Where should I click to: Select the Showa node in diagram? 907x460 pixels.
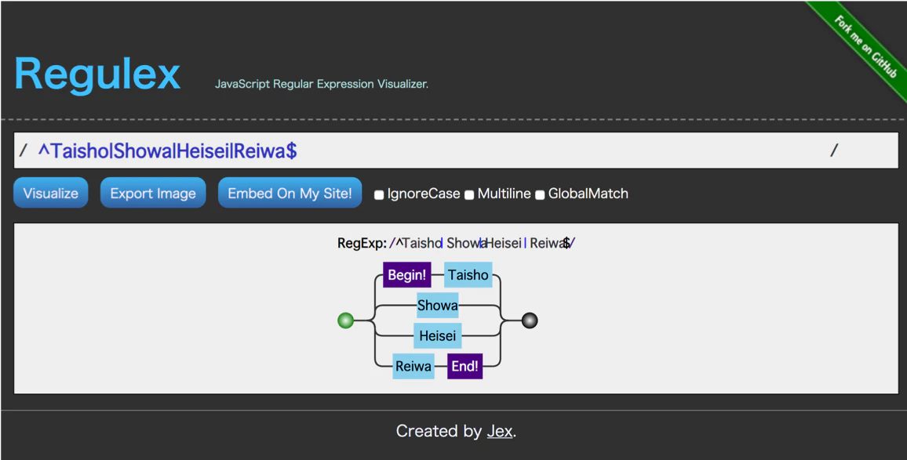(438, 305)
